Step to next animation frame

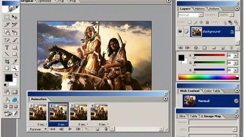click(78, 129)
